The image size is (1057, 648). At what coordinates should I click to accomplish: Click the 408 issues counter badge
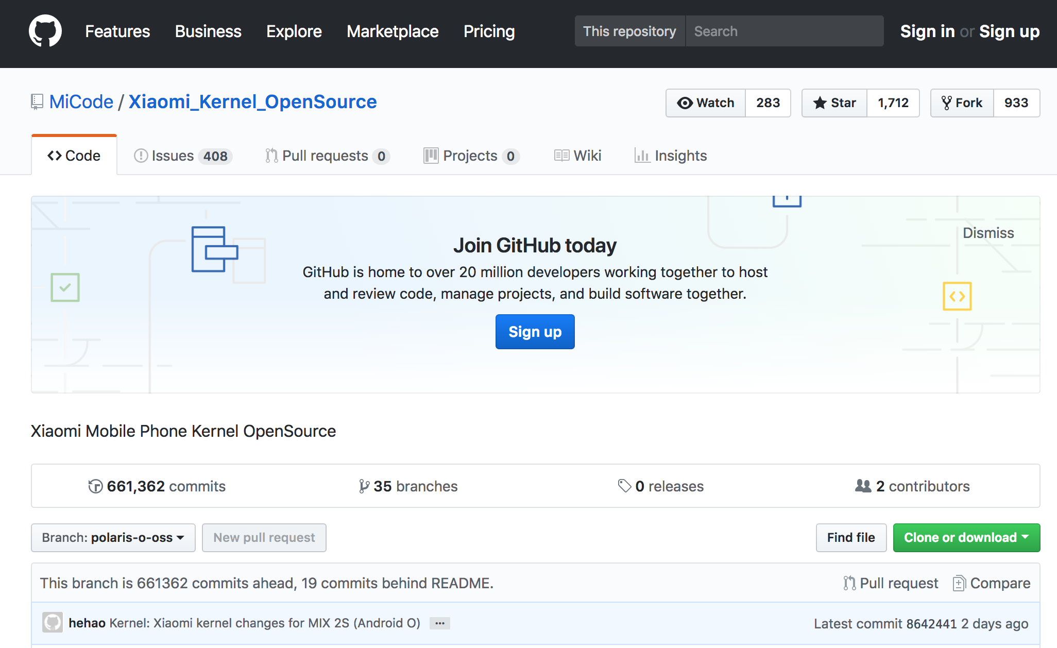click(215, 156)
